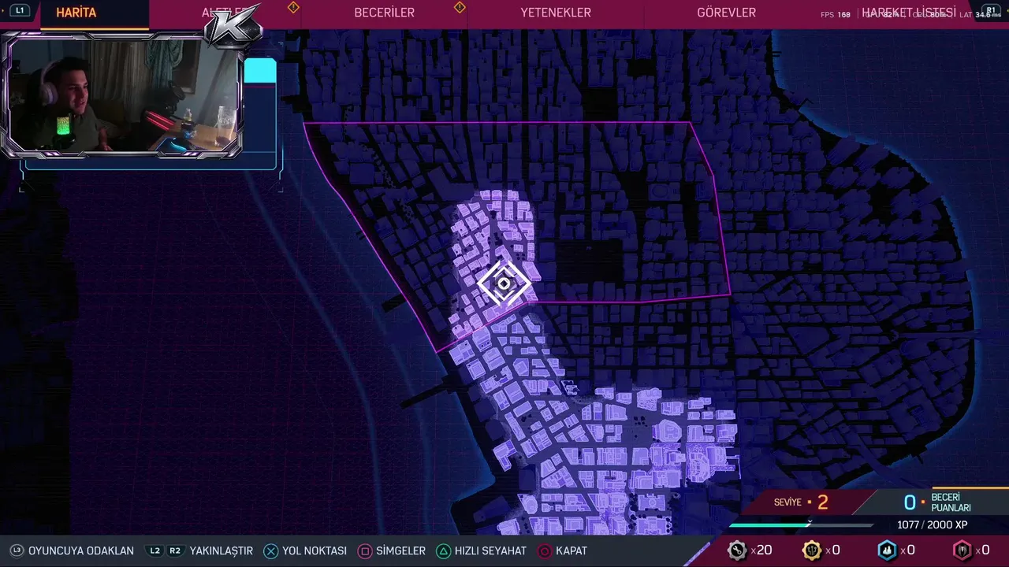The width and height of the screenshot is (1009, 567).
Task: Click the R1 shoulder button icon
Action: pos(991,10)
